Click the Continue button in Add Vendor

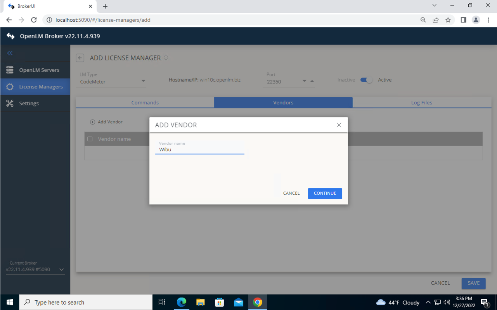pyautogui.click(x=325, y=193)
